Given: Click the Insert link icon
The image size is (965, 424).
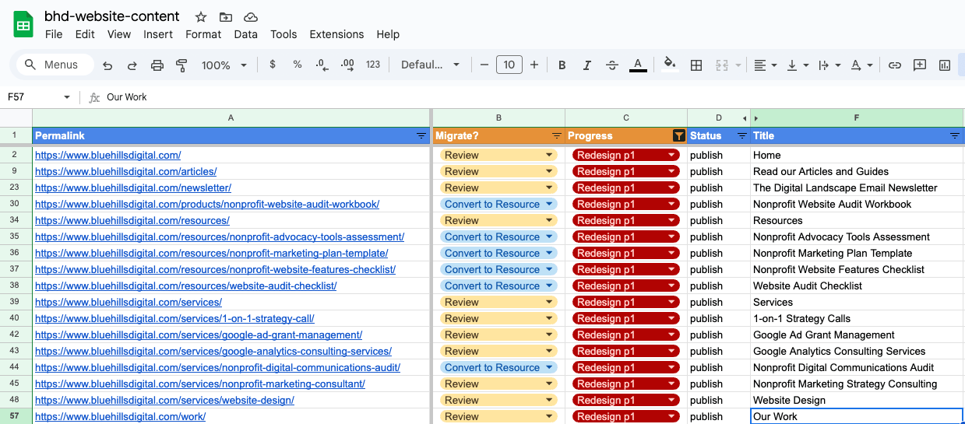Looking at the screenshot, I should click(x=895, y=65).
